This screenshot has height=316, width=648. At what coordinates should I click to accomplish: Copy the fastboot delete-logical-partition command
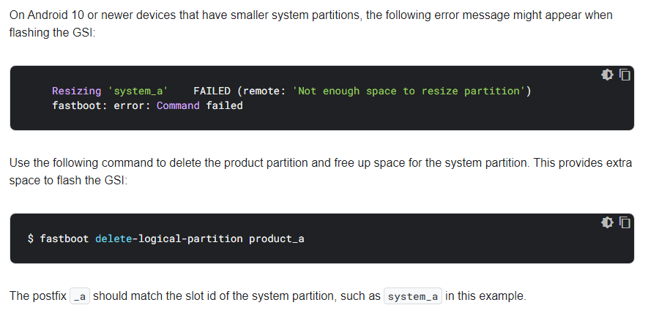(625, 222)
